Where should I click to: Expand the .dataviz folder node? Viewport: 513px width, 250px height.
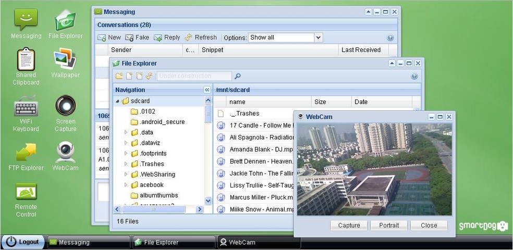(x=126, y=143)
